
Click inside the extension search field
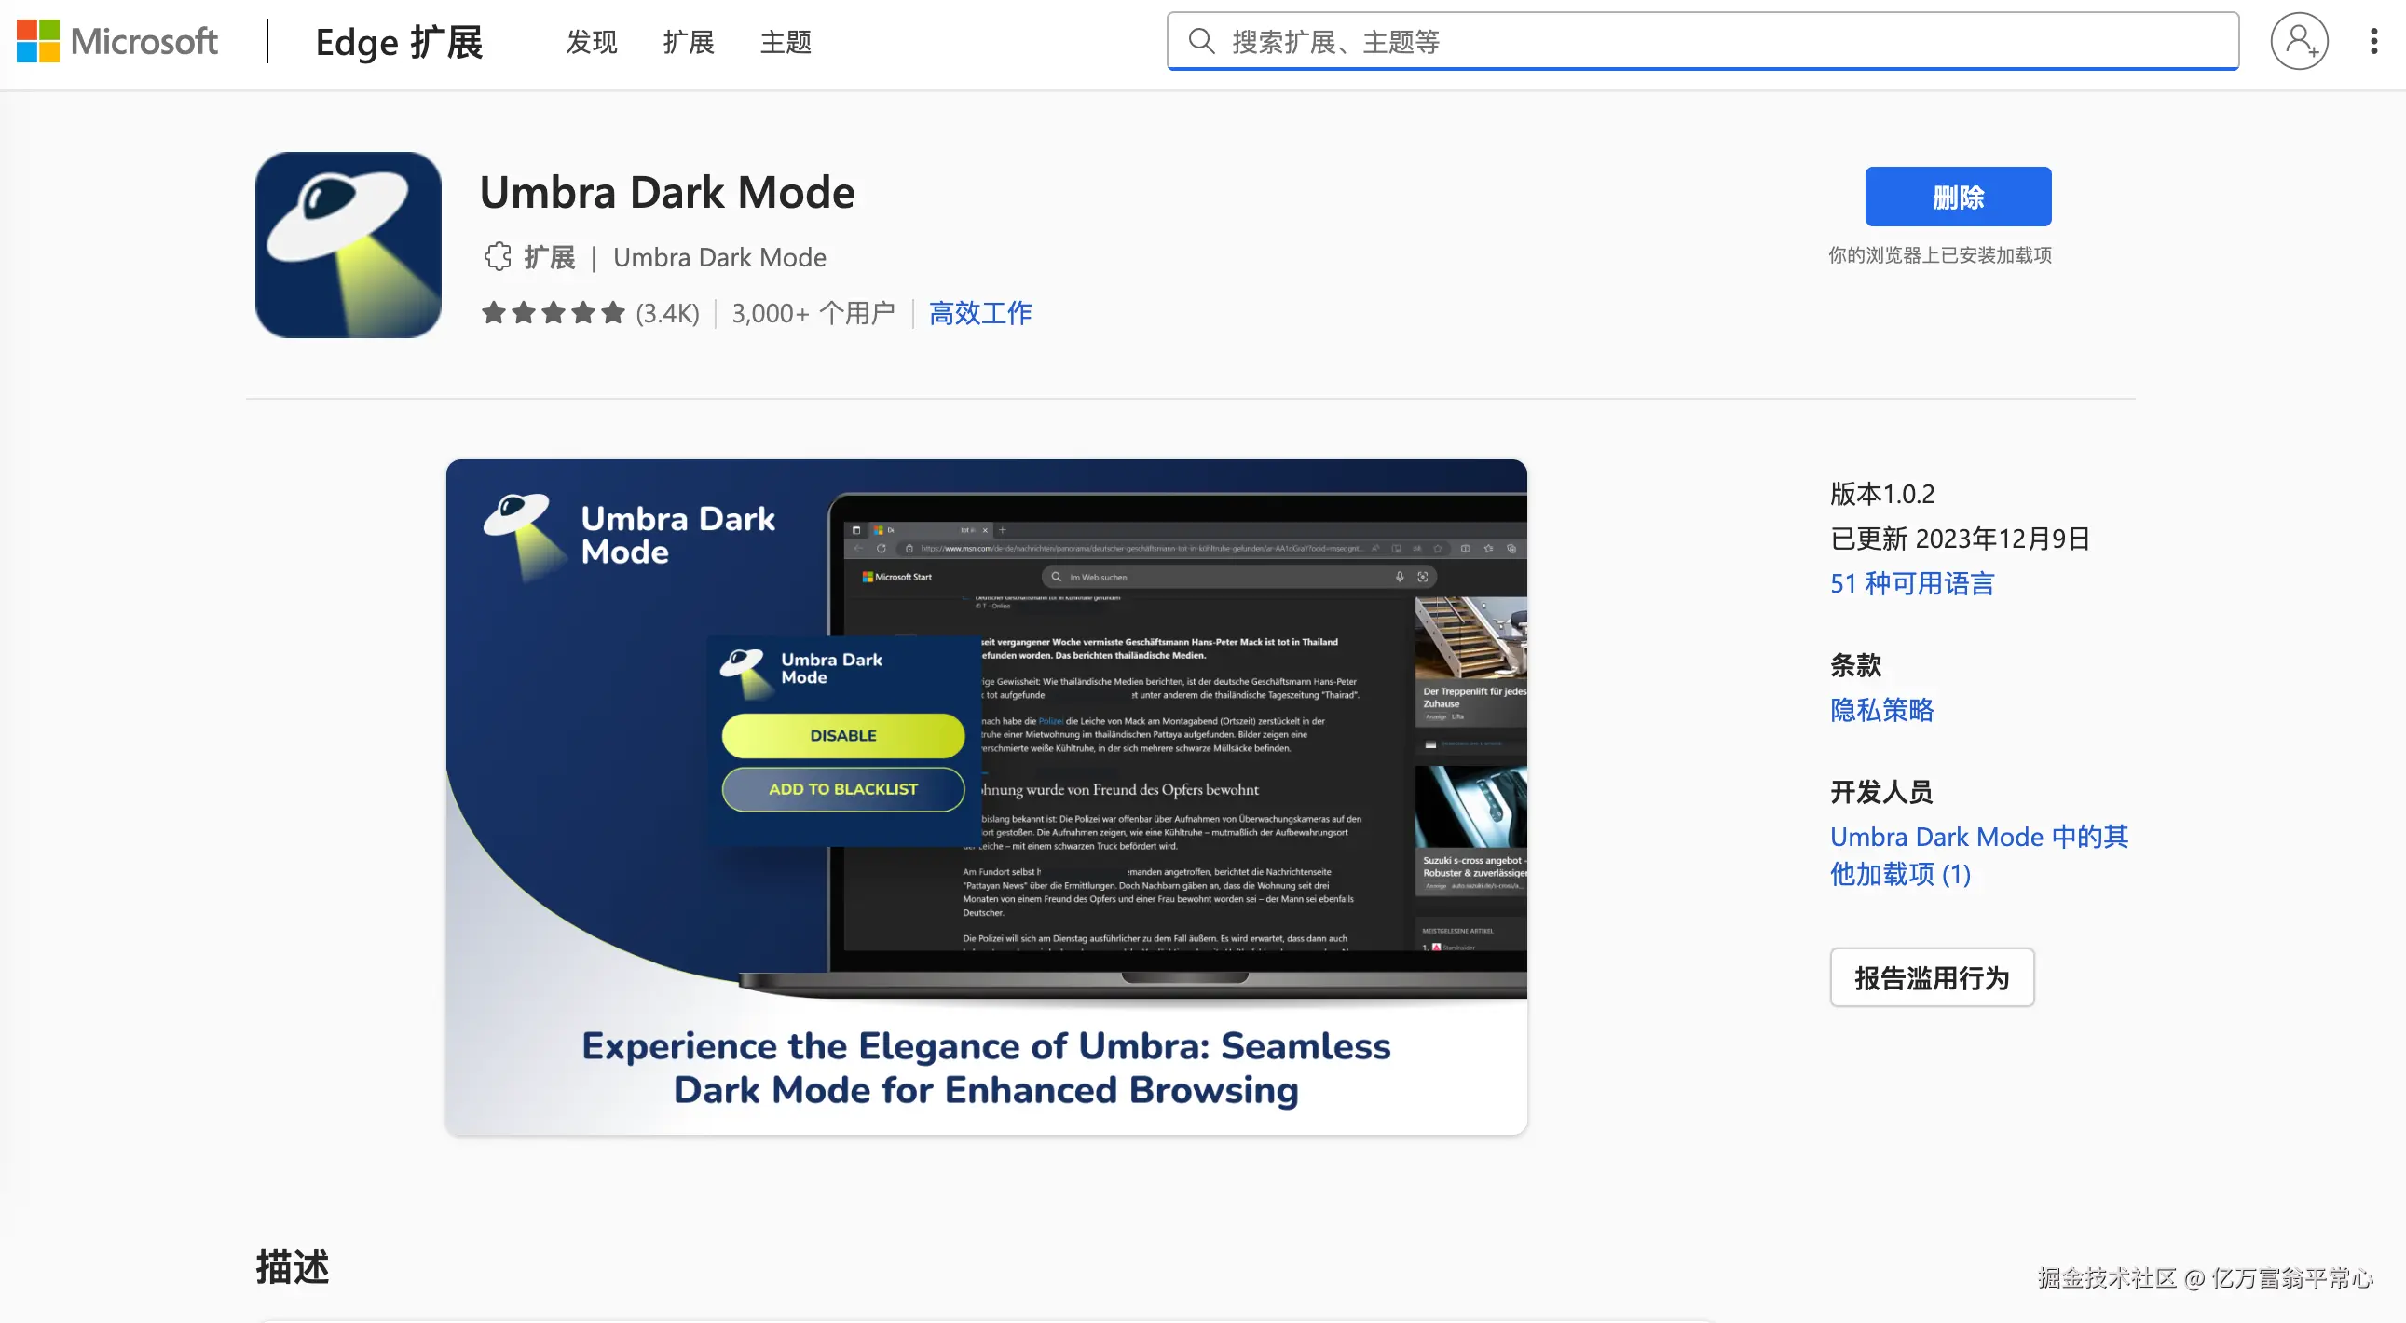pyautogui.click(x=1588, y=41)
